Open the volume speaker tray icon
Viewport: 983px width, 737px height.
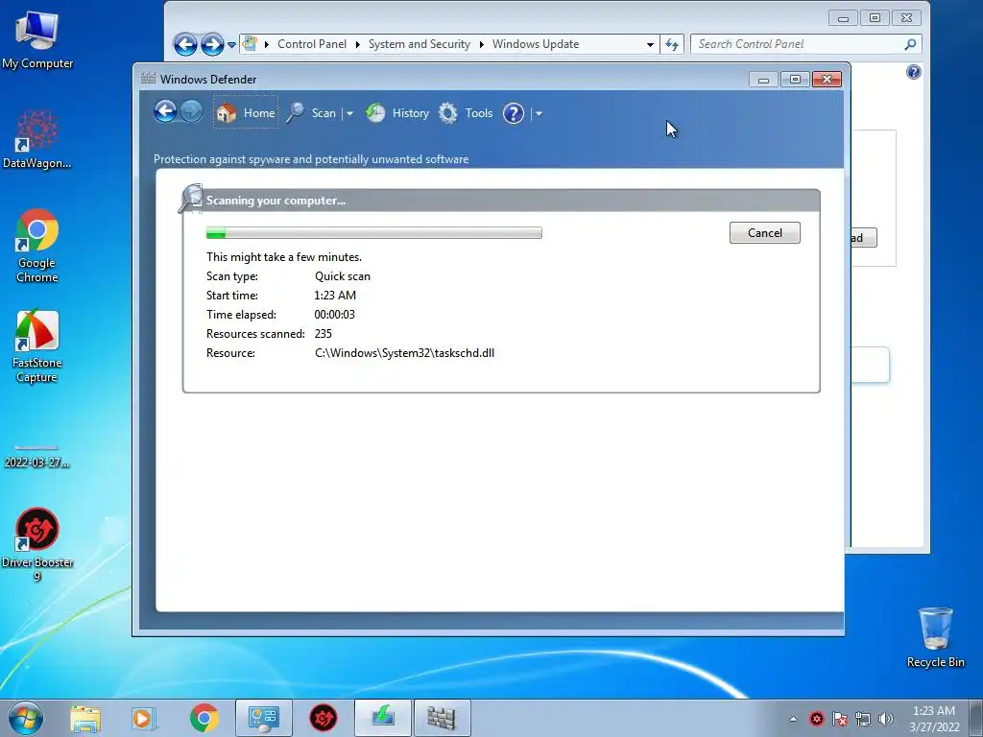886,719
